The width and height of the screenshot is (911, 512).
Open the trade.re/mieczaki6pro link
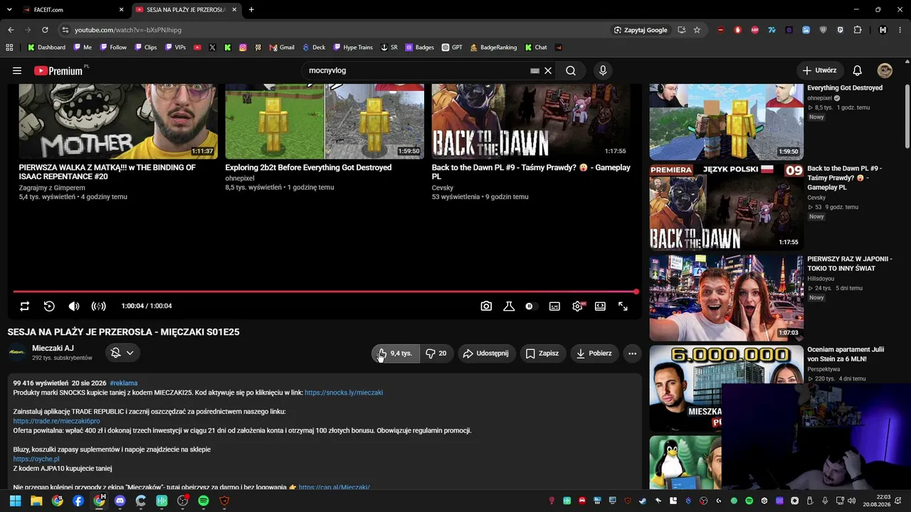56,421
